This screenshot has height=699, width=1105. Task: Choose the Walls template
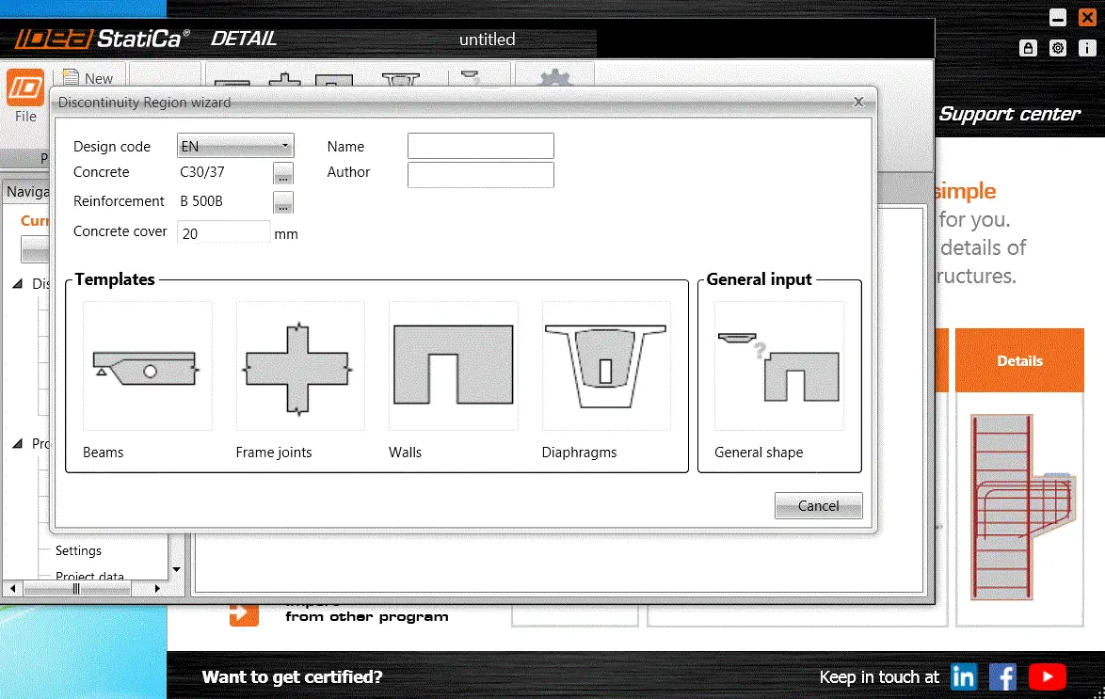tap(453, 366)
